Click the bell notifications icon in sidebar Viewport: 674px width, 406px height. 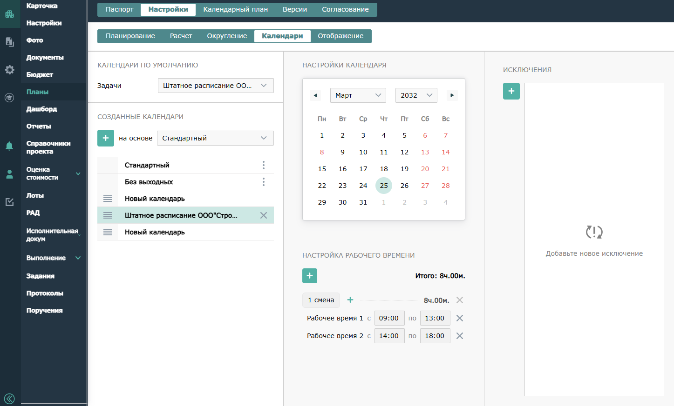tap(9, 146)
